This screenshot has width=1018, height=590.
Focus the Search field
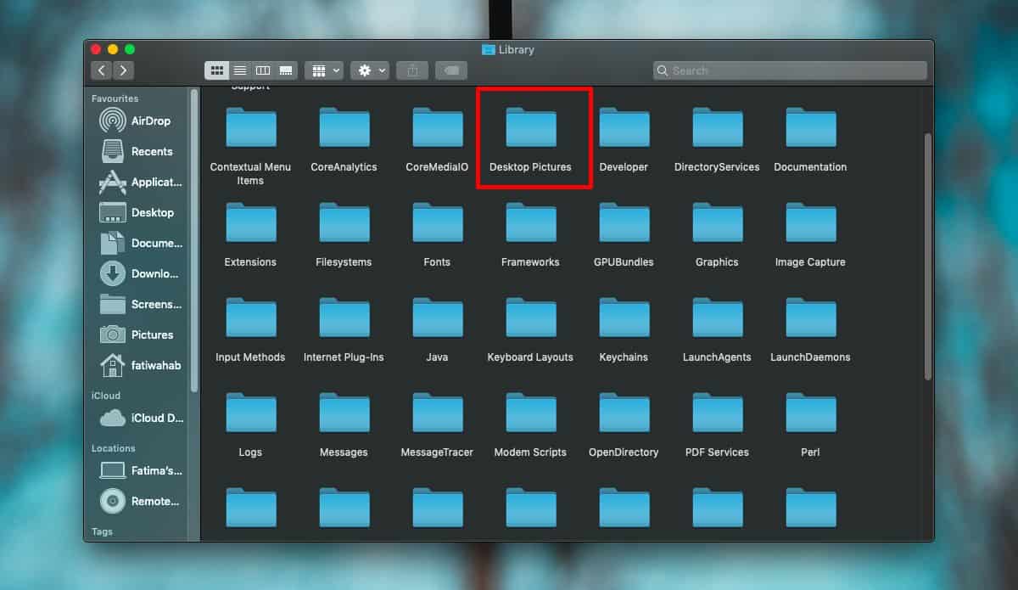coord(790,70)
